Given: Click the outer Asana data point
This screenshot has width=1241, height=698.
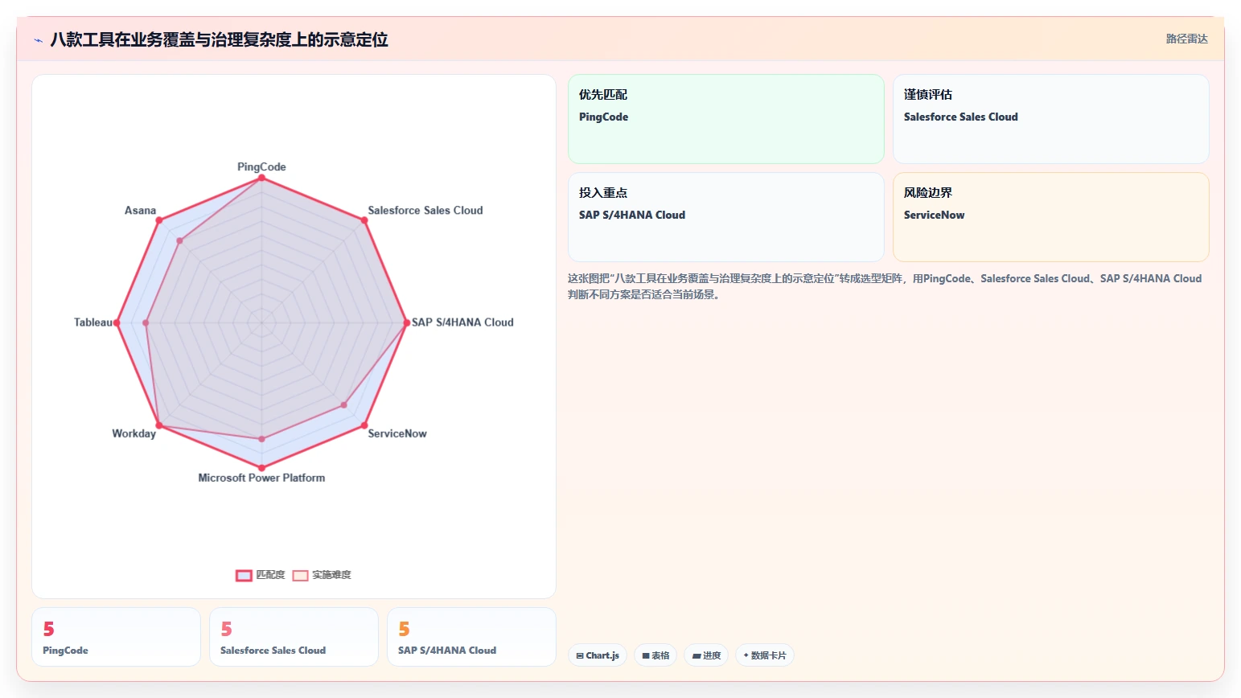Looking at the screenshot, I should click(159, 220).
